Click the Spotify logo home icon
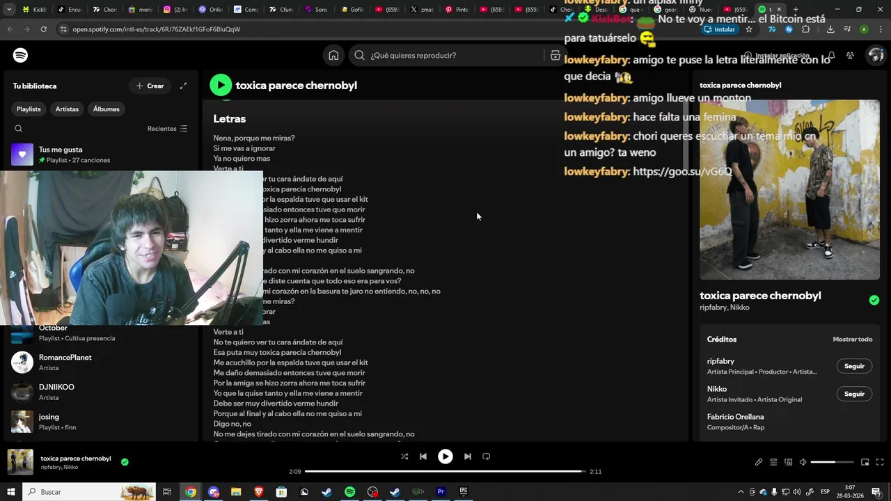Screen dimensions: 891x501 21,55
